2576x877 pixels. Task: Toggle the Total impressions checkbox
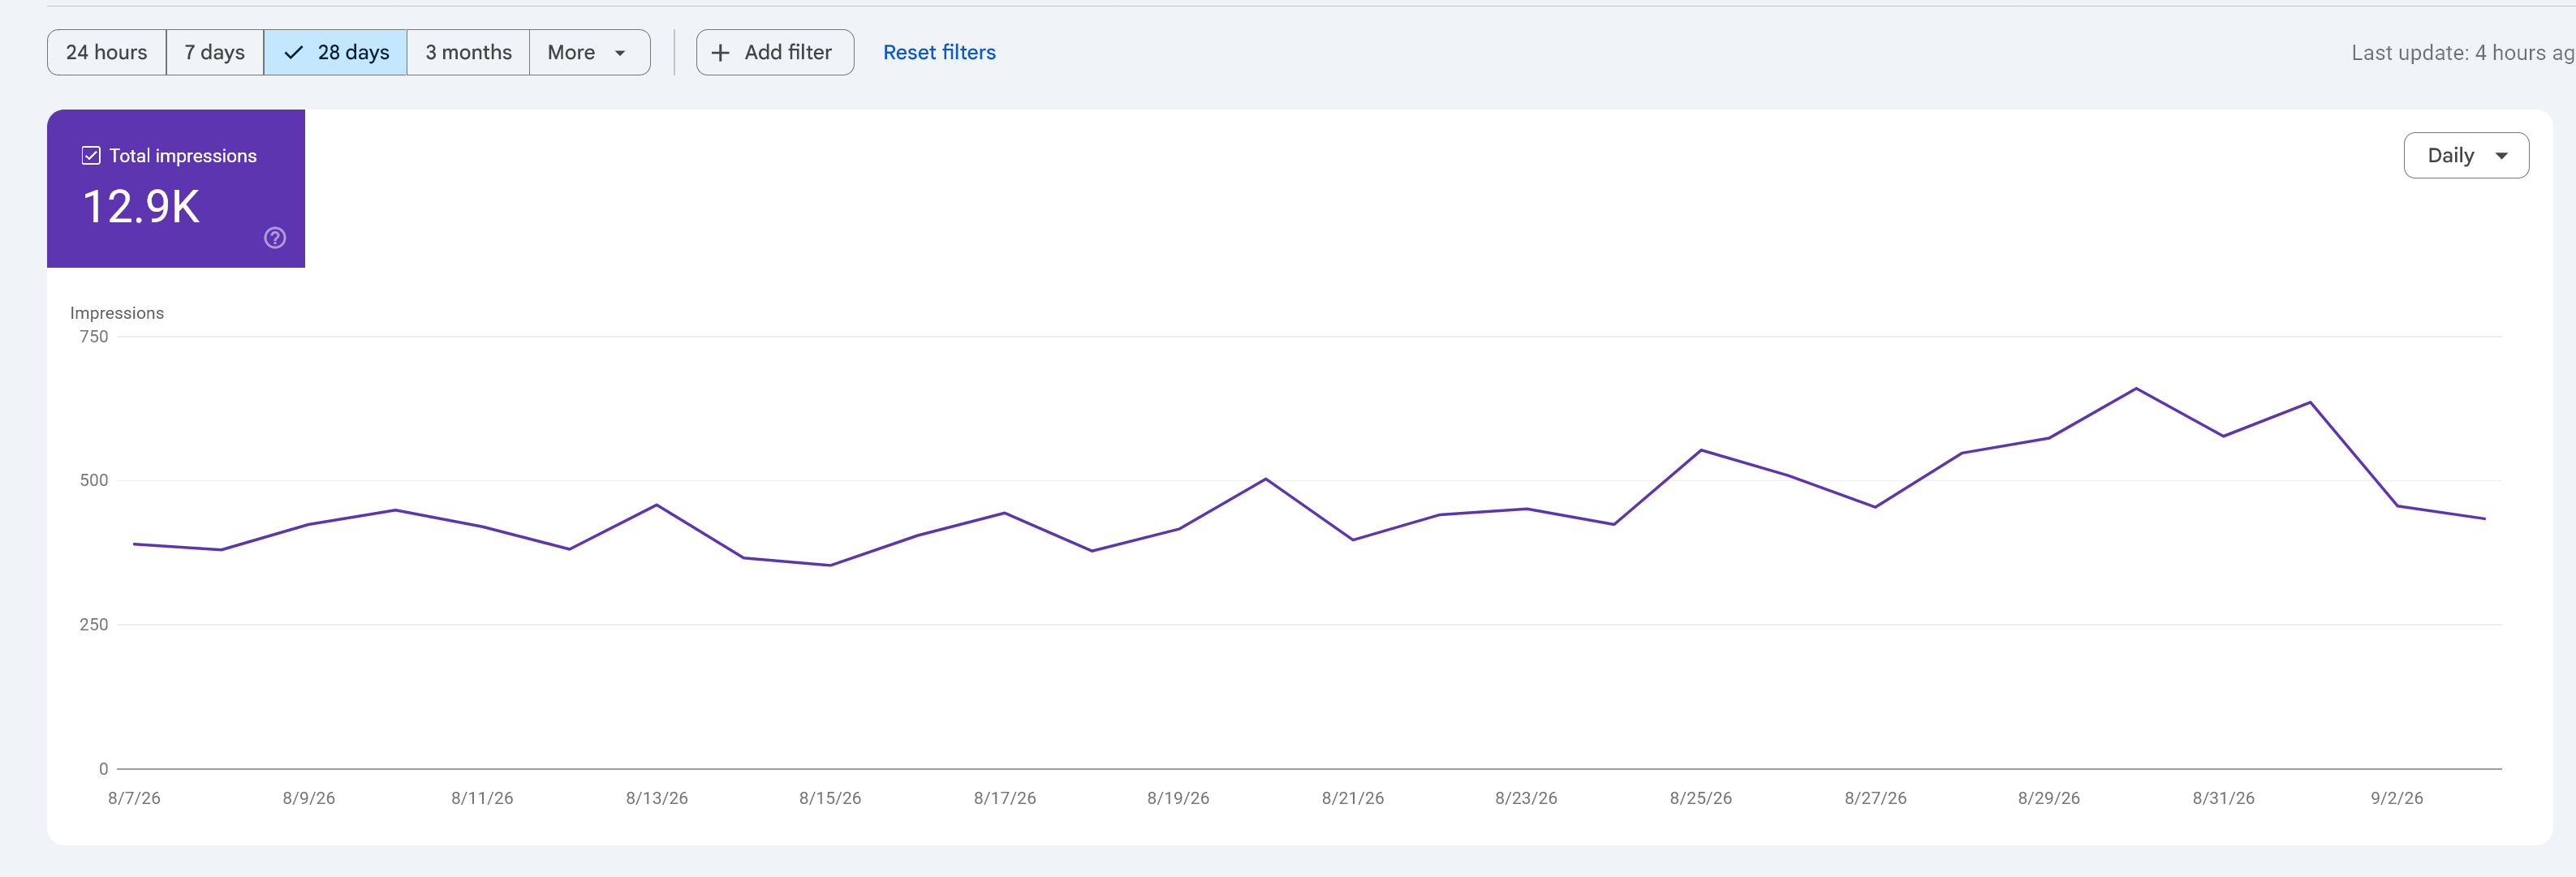pyautogui.click(x=91, y=155)
